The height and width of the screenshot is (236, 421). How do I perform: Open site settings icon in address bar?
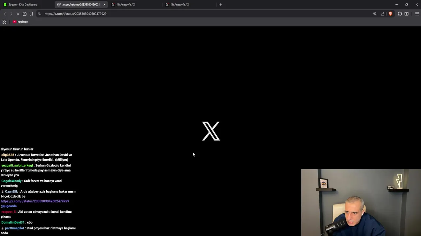tap(39, 14)
